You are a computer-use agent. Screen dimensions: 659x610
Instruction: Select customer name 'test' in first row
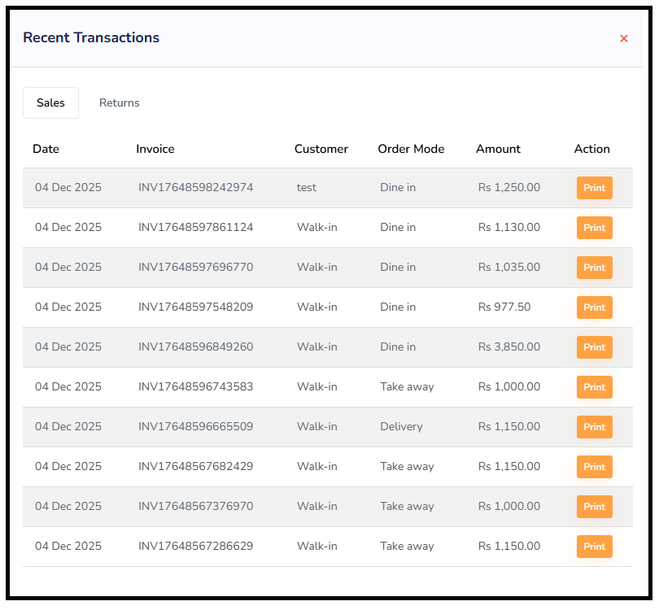[x=307, y=188]
